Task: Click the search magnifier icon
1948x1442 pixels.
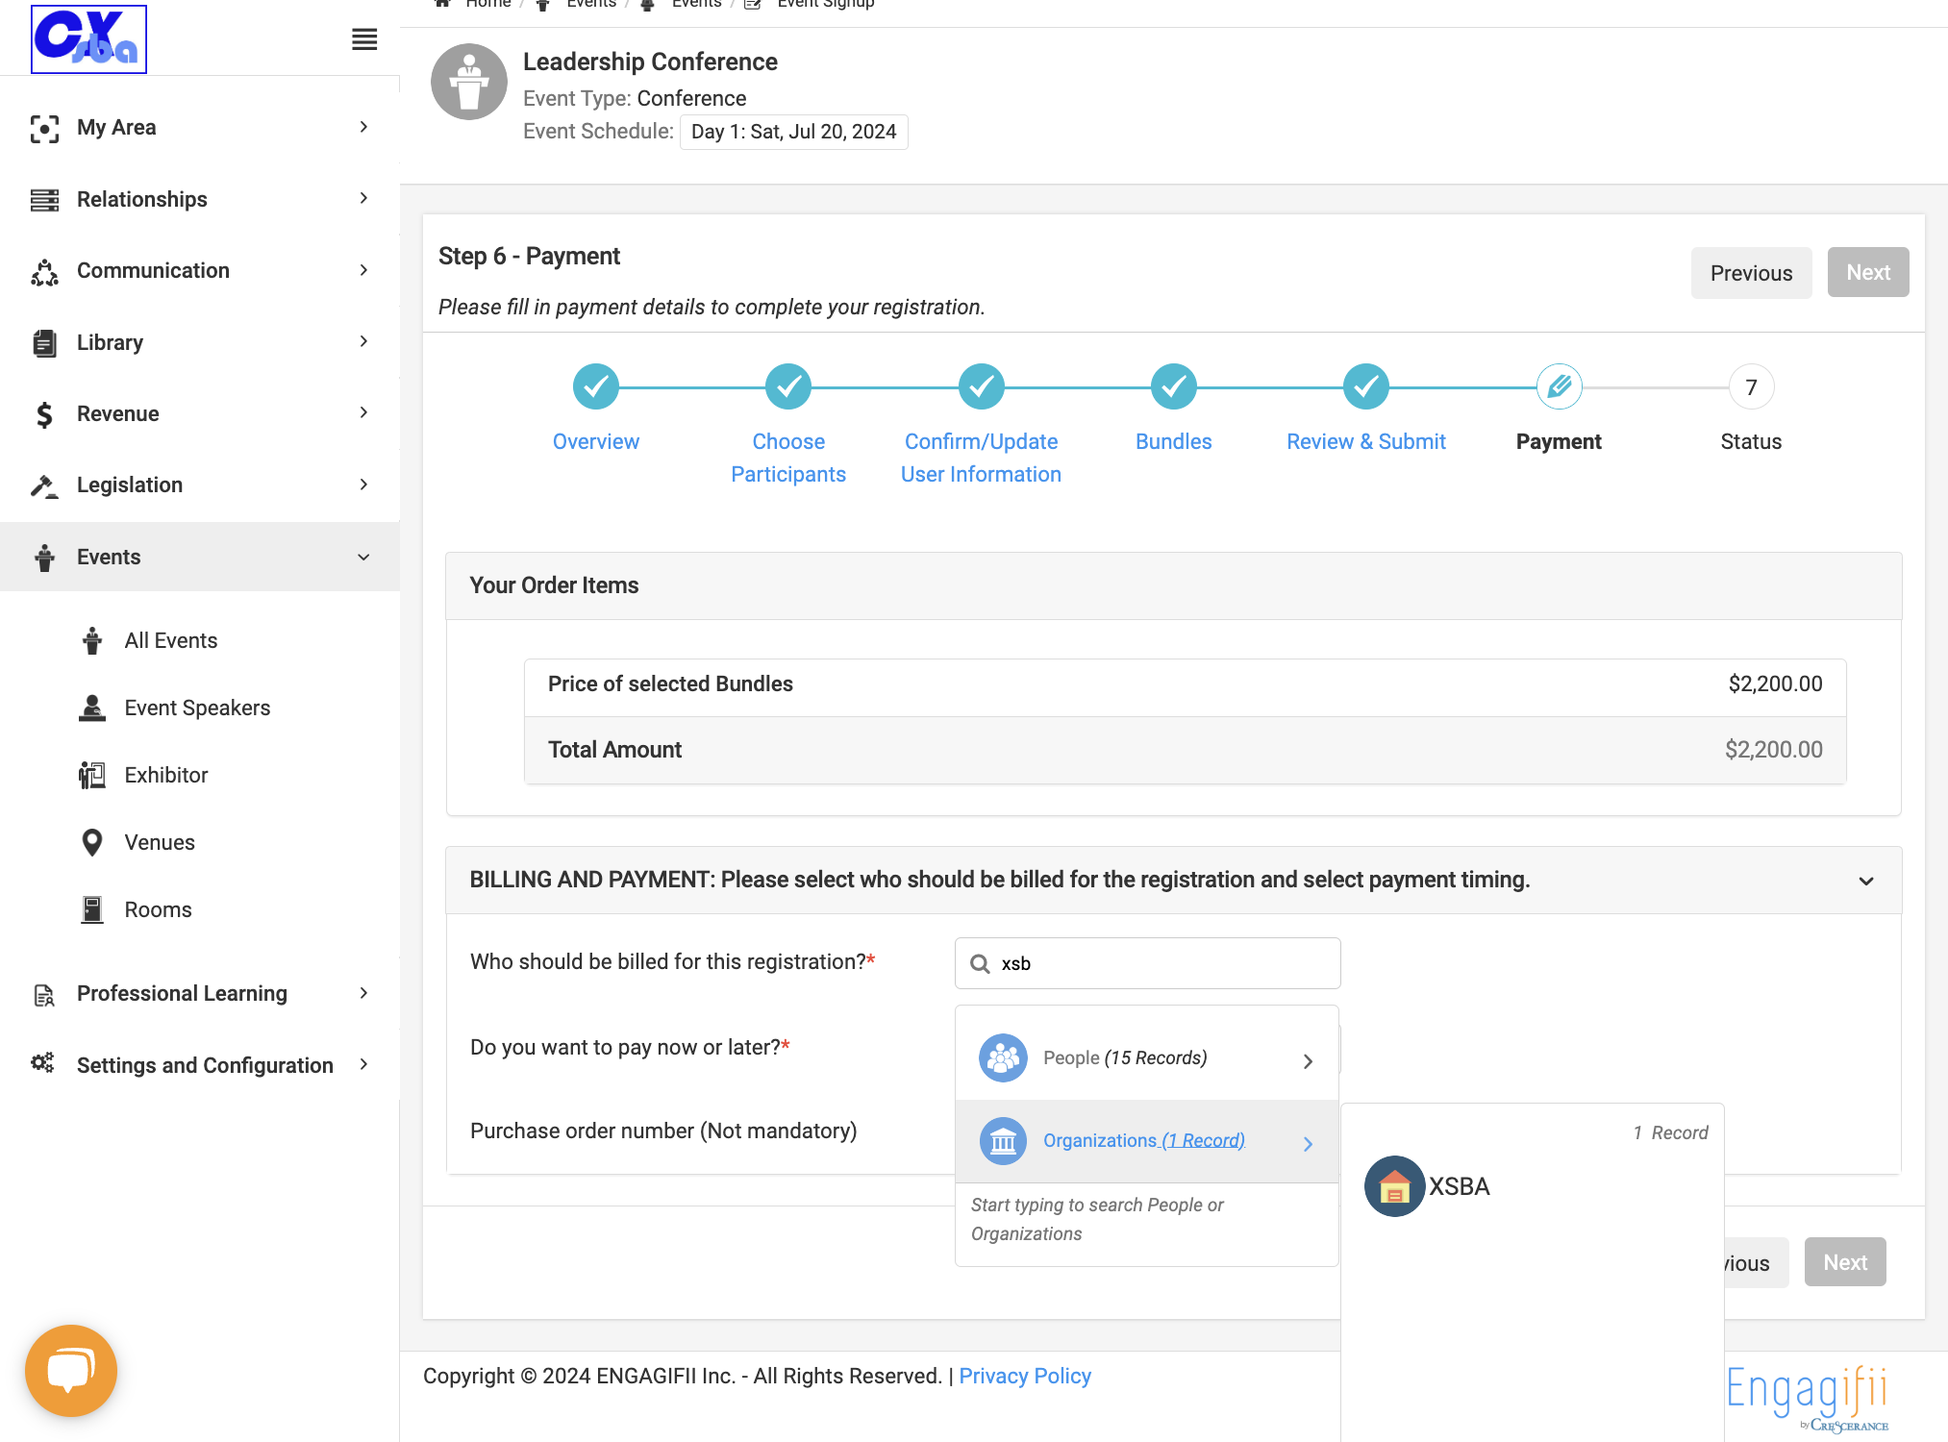Action: tap(980, 963)
